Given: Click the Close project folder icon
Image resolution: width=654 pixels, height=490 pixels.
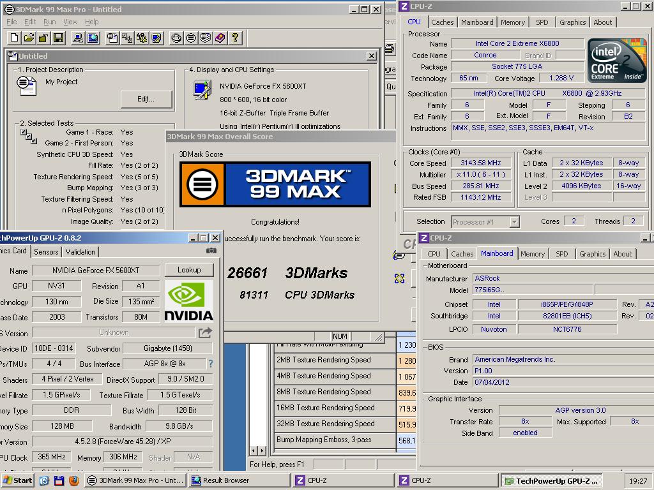Looking at the screenshot, I should 43,38.
